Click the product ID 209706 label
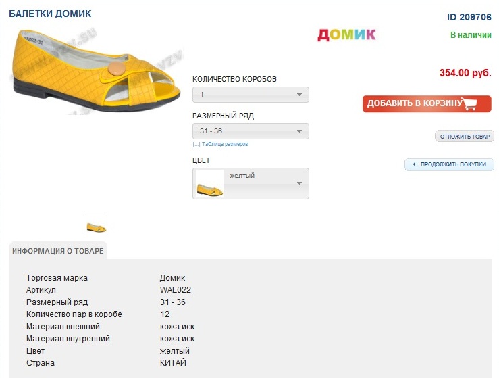This screenshot has width=499, height=378. coord(469,18)
